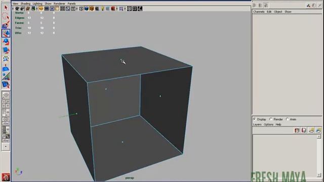
Task: Open the Layers menu
Action: [257, 124]
